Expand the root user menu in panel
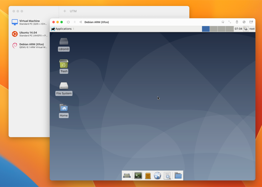This screenshot has width=262, height=187. pos(252,29)
